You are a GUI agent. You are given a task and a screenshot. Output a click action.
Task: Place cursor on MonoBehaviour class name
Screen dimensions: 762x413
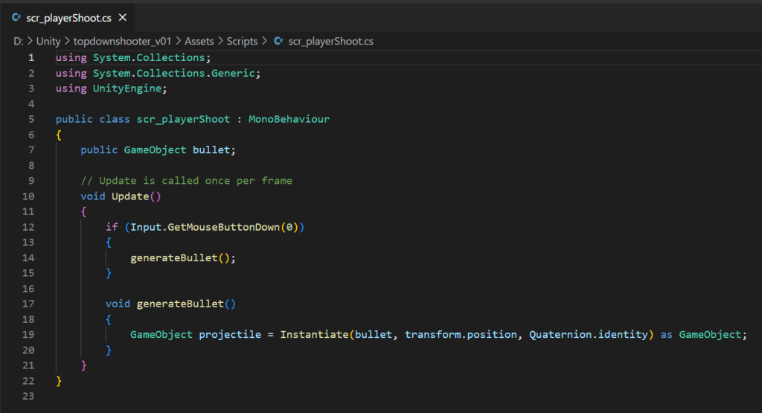pyautogui.click(x=289, y=119)
